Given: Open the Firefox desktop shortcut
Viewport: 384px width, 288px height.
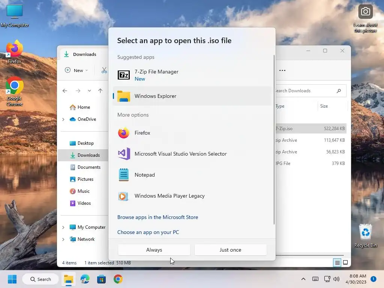Looking at the screenshot, I should point(15,52).
